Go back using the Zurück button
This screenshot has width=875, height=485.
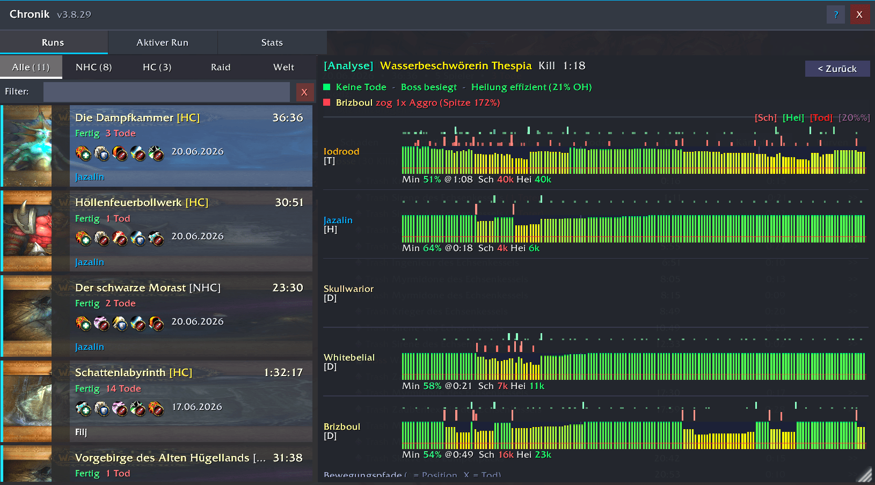click(x=837, y=69)
